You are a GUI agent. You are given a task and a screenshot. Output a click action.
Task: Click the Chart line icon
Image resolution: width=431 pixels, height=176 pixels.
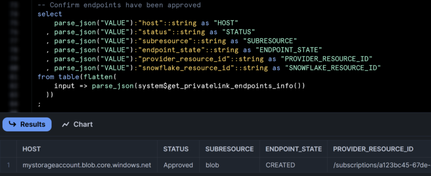(x=65, y=124)
